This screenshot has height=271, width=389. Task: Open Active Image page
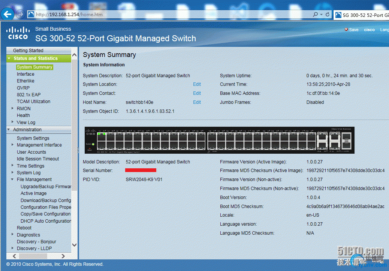click(x=33, y=193)
